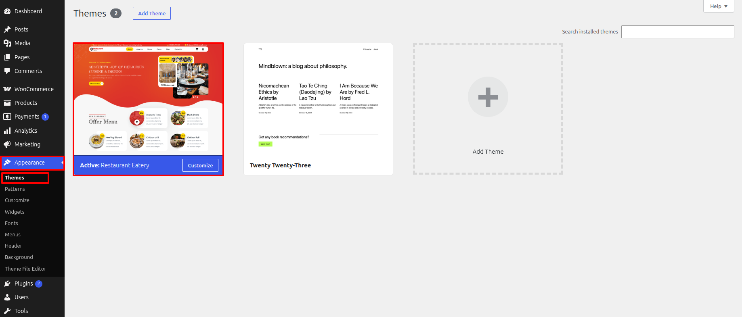Click the Add Theme button near title

coord(152,13)
